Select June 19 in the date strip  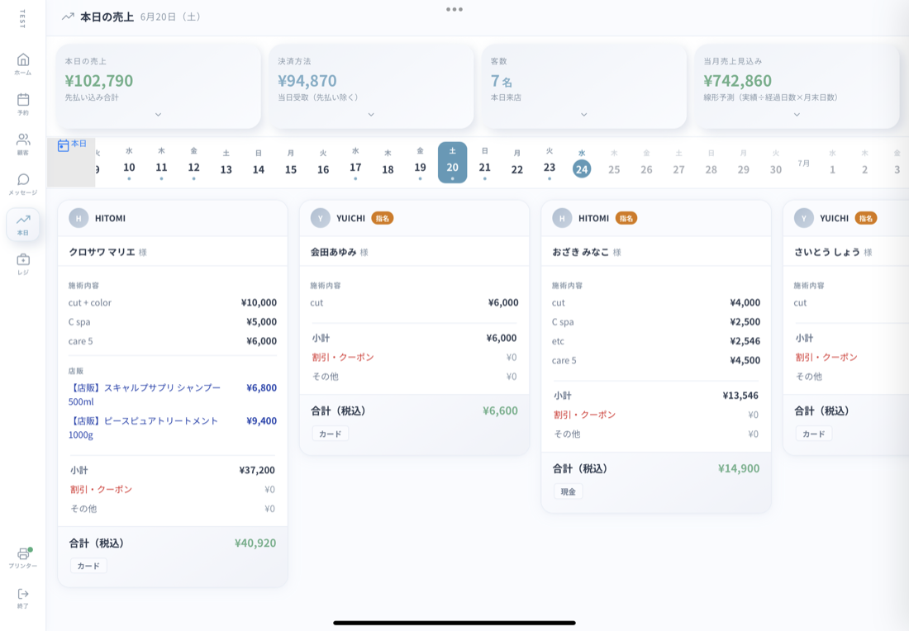click(x=421, y=163)
